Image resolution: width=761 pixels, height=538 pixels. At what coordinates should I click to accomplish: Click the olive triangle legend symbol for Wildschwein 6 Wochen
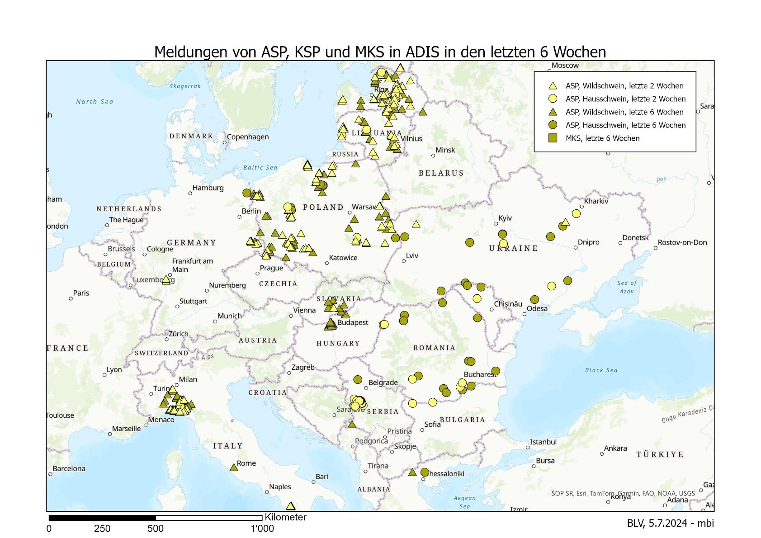pos(553,112)
